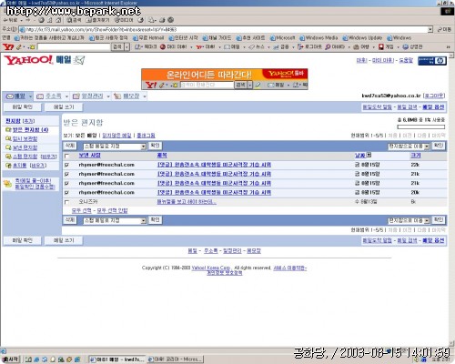This screenshot has width=455, height=364.
Task: Click the mailbox storage usage bar
Action: [421, 127]
